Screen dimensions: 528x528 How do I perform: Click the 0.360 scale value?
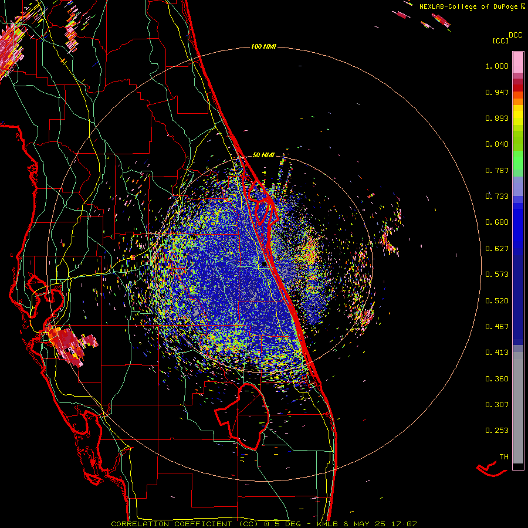point(497,379)
